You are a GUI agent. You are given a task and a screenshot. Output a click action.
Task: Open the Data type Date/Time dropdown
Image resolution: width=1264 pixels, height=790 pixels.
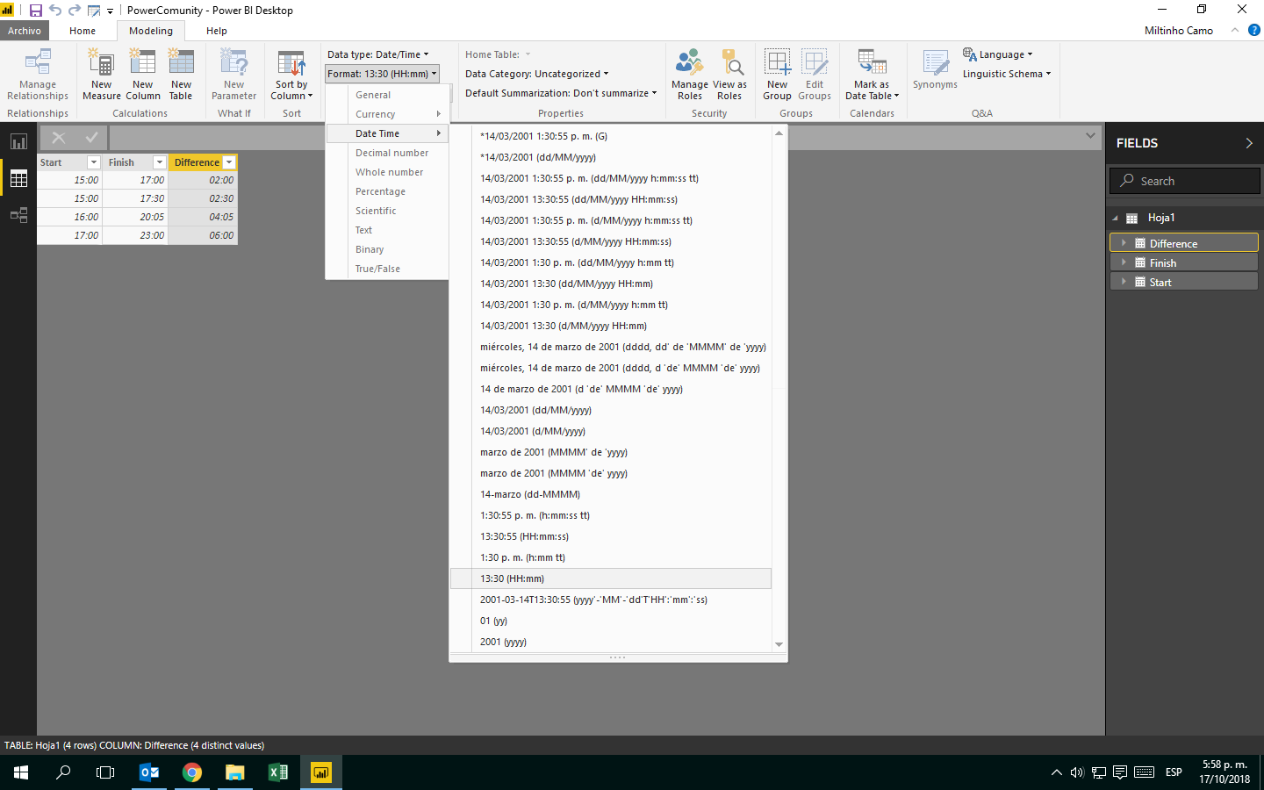click(x=378, y=54)
